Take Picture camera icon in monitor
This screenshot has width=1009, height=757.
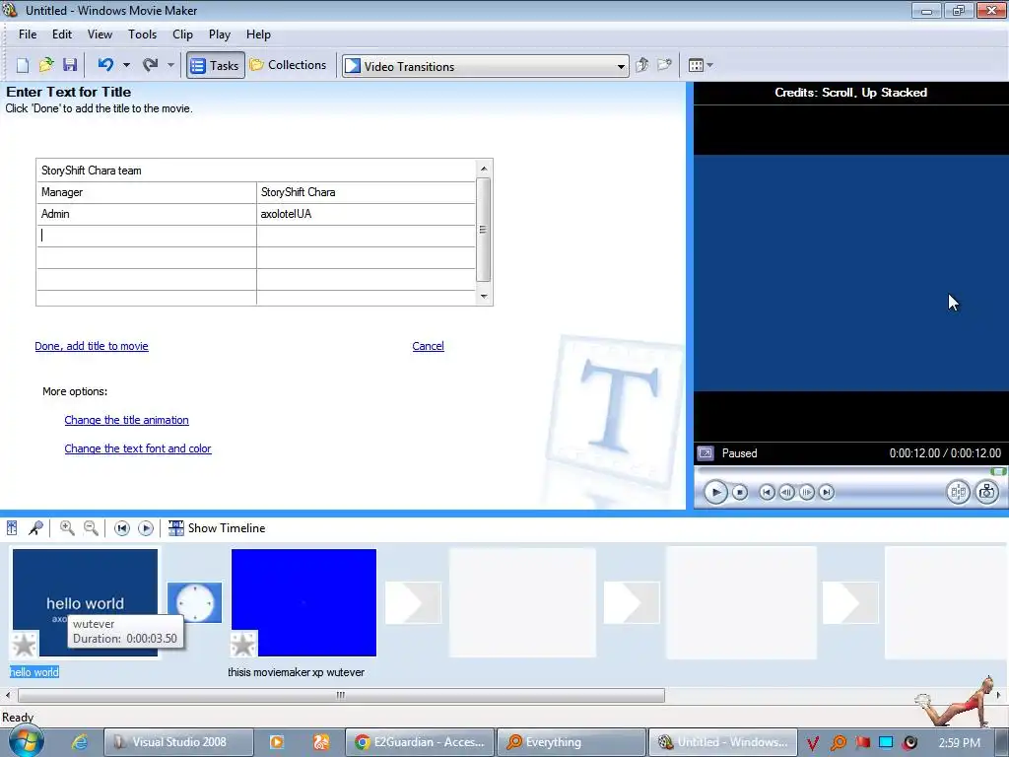(x=987, y=493)
